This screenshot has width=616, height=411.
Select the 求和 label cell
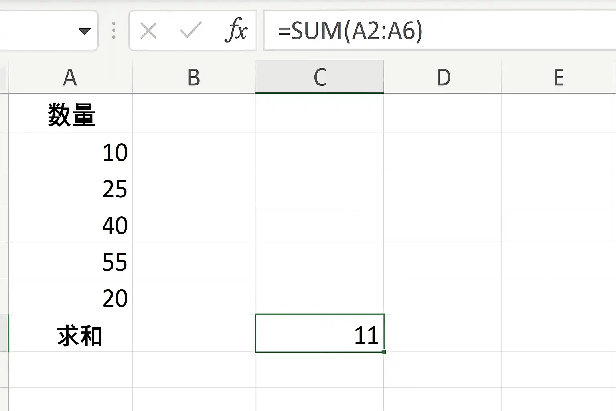click(x=71, y=334)
